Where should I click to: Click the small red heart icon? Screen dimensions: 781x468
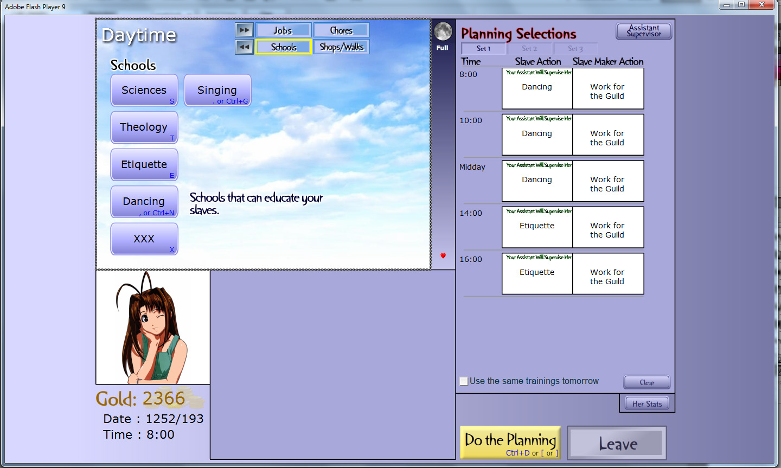pyautogui.click(x=443, y=255)
